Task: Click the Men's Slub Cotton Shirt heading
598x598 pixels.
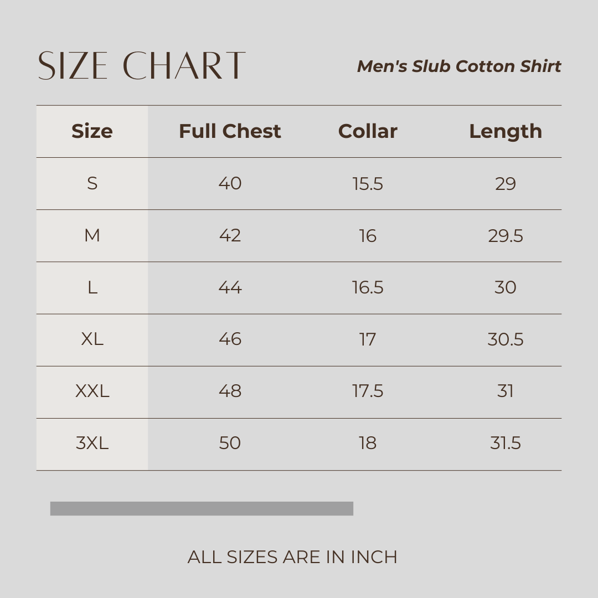Action: click(x=459, y=66)
